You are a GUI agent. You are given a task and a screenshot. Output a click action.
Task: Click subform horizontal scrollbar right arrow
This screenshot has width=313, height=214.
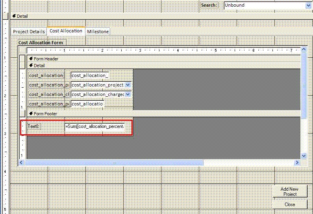coord(297,163)
